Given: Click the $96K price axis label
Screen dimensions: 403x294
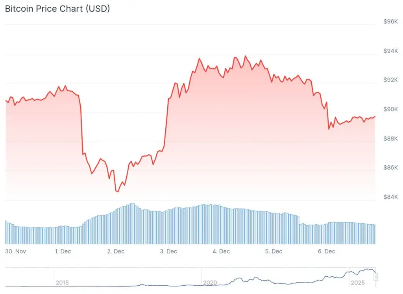Looking at the screenshot, I should coord(390,22).
